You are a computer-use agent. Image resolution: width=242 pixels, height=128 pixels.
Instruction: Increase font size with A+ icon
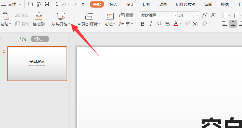(205, 15)
